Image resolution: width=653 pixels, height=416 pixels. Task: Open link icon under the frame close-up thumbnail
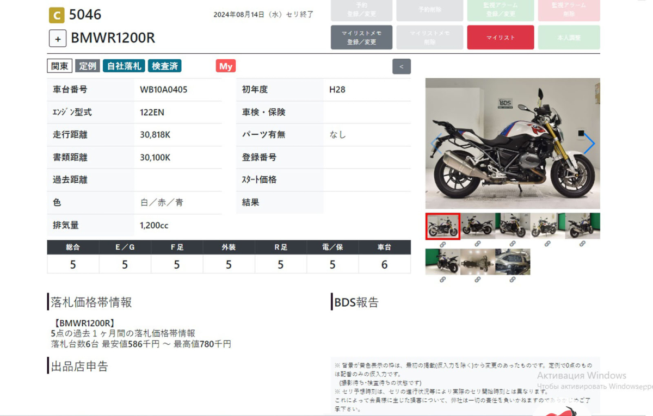513,280
